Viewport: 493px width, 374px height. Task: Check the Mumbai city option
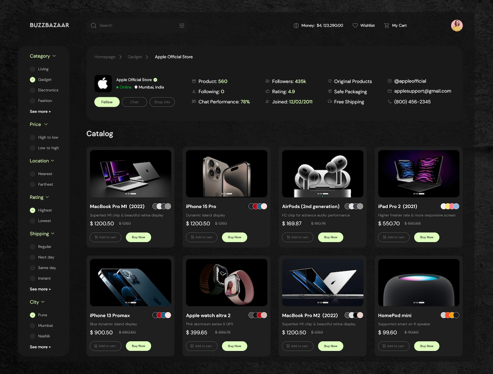(x=32, y=326)
